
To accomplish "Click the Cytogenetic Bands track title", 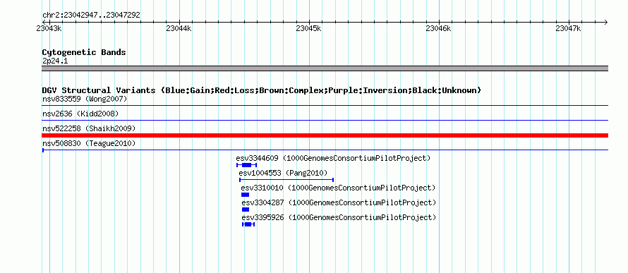I will (84, 52).
